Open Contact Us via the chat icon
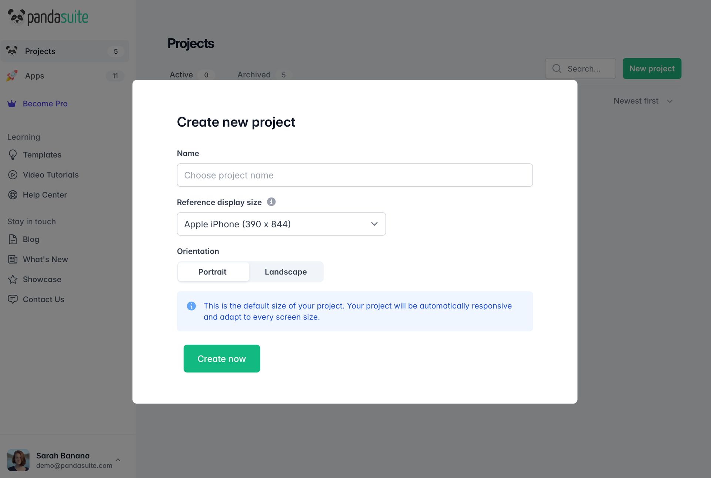 click(13, 299)
